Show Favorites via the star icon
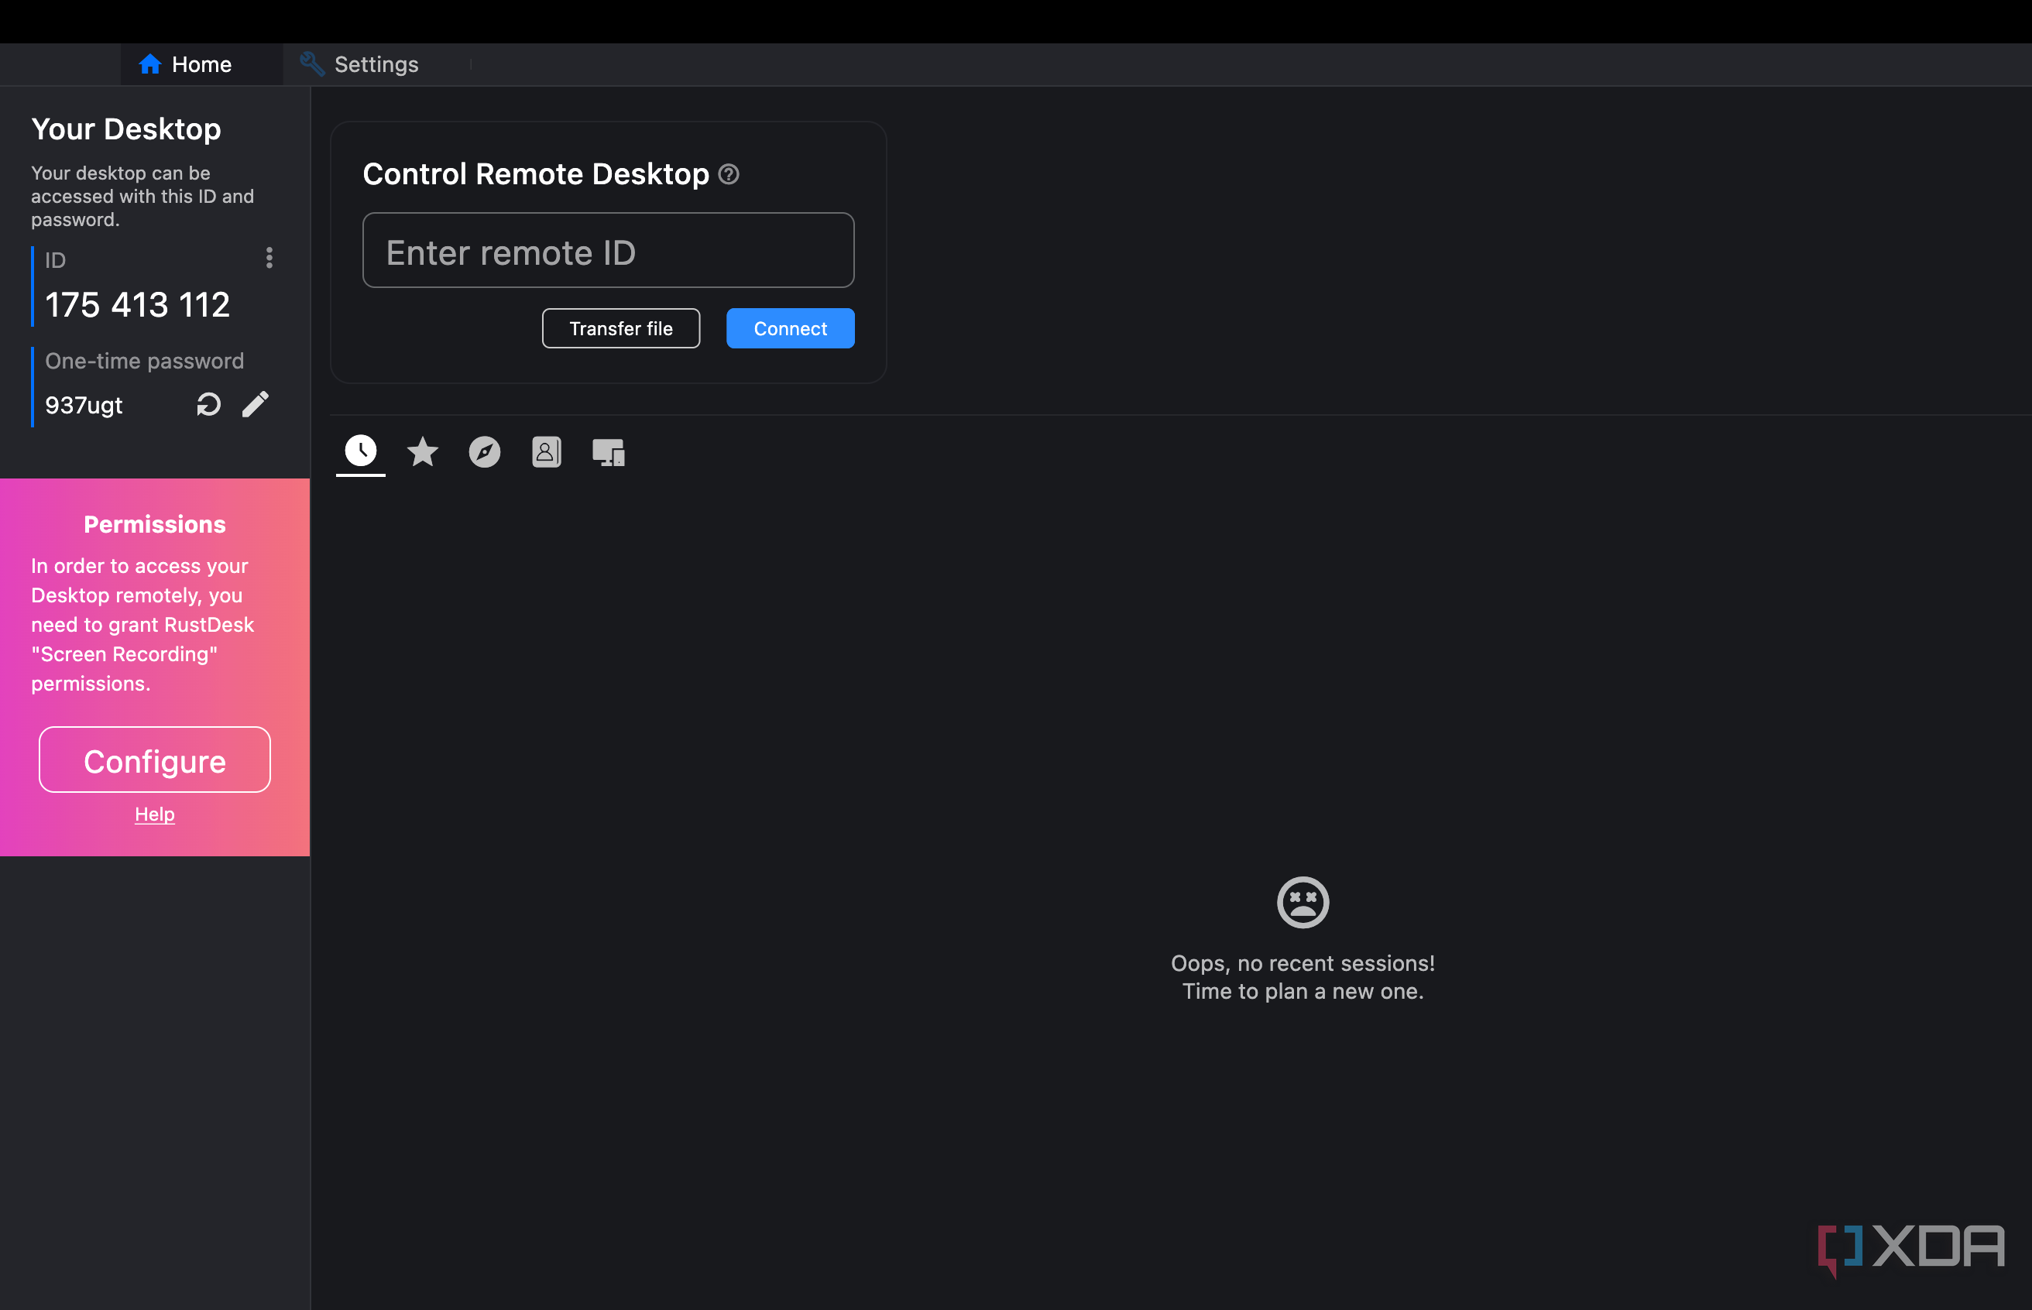 pos(423,451)
